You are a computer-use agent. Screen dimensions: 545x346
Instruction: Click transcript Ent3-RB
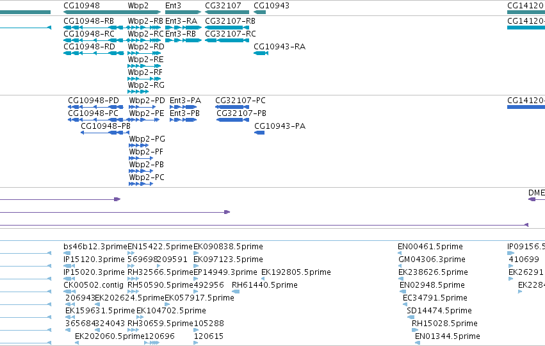[183, 40]
